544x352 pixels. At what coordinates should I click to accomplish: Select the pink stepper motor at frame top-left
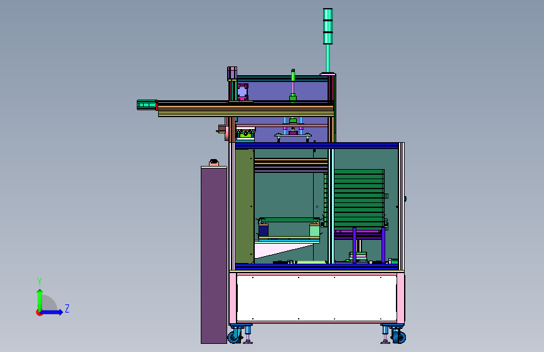click(x=232, y=73)
